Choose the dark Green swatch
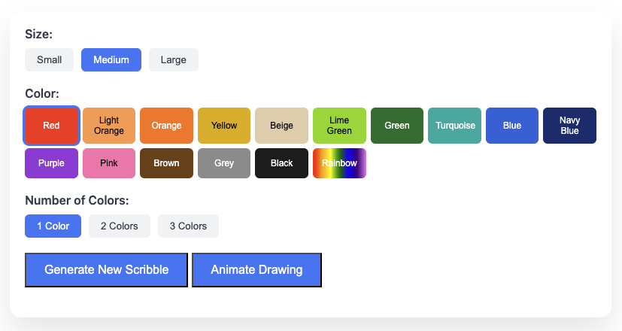622x331 pixels. (x=397, y=126)
